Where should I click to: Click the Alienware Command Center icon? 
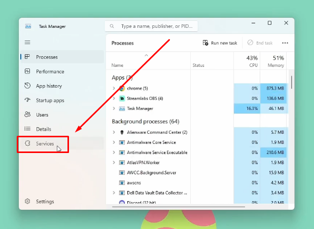(x=122, y=132)
